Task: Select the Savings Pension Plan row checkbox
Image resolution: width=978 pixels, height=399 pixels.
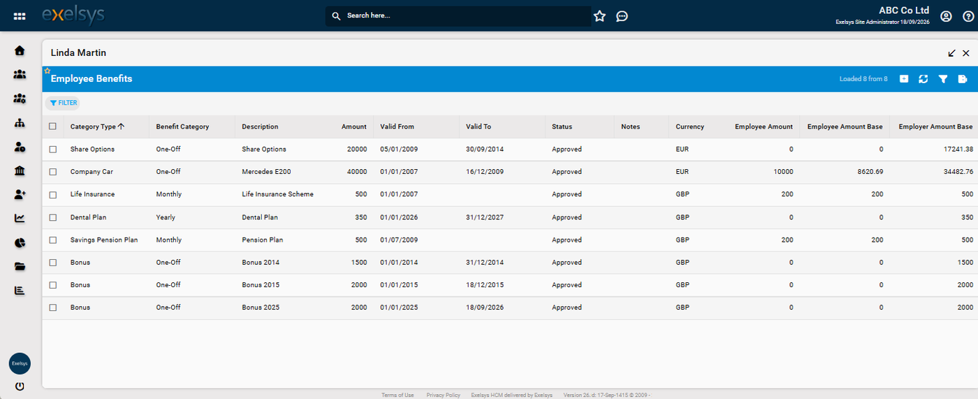Action: coord(52,240)
